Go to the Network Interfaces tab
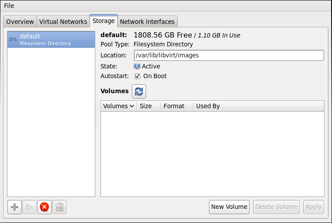 click(147, 22)
